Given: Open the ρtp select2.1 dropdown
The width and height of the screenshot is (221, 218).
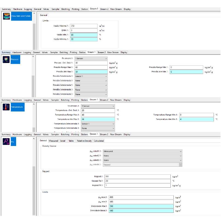Looking at the screenshot, I should point(143,156).
